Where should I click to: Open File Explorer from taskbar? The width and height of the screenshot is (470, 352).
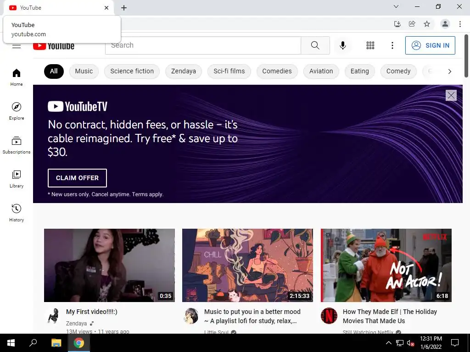pos(56,343)
